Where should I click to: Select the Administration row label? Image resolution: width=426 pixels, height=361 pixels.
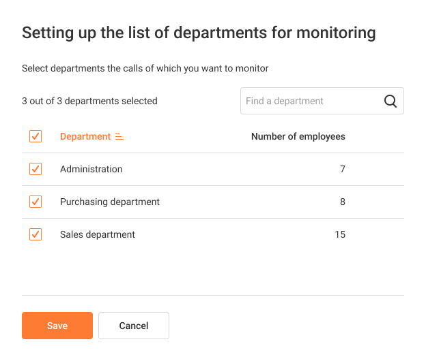(x=91, y=169)
